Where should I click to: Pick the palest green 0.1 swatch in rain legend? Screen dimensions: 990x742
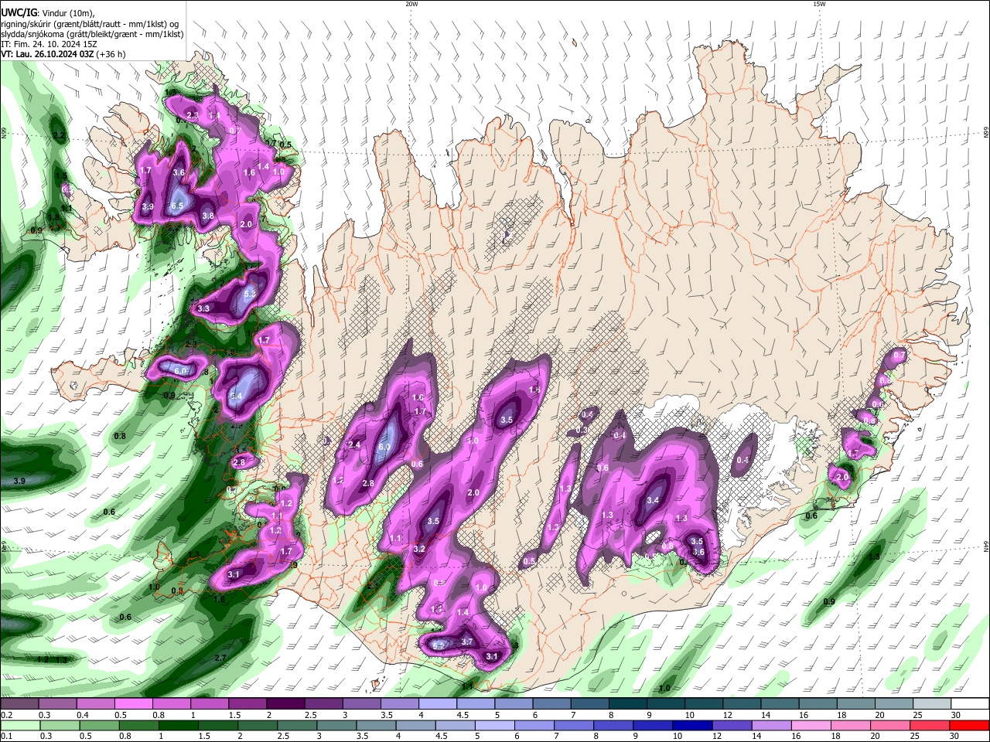tap(20, 725)
